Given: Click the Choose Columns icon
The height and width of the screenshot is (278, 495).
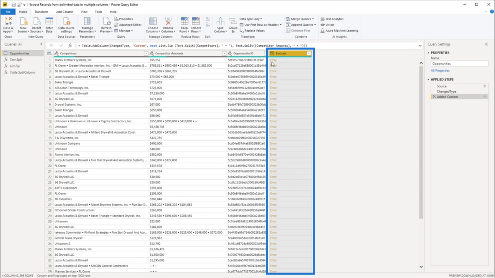Looking at the screenshot, I should tap(153, 21).
